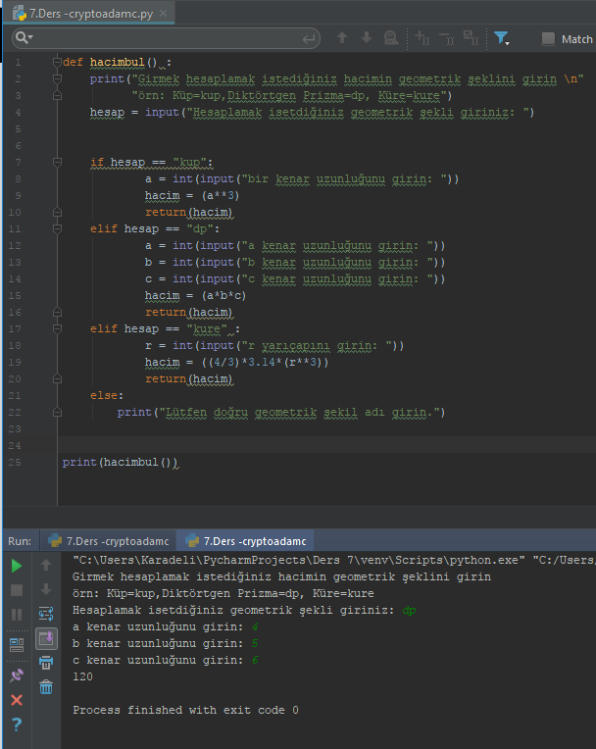Open help with the question mark icon
Viewport: 596px width, 749px height.
pos(17,724)
